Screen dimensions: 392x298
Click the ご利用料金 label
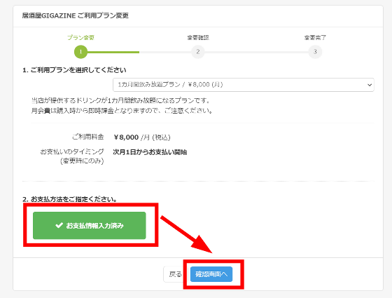87,137
